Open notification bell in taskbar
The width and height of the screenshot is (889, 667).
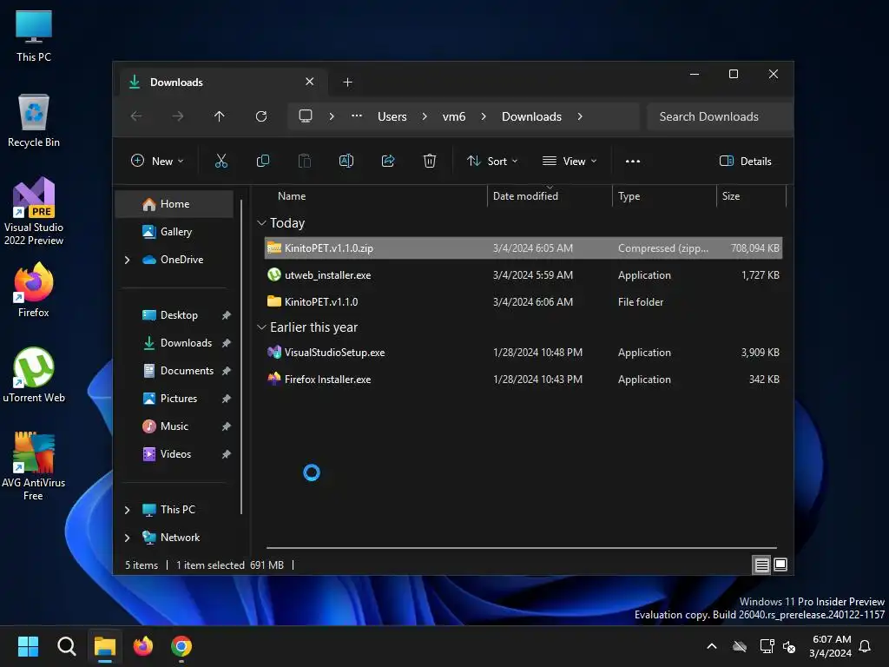pyautogui.click(x=865, y=646)
